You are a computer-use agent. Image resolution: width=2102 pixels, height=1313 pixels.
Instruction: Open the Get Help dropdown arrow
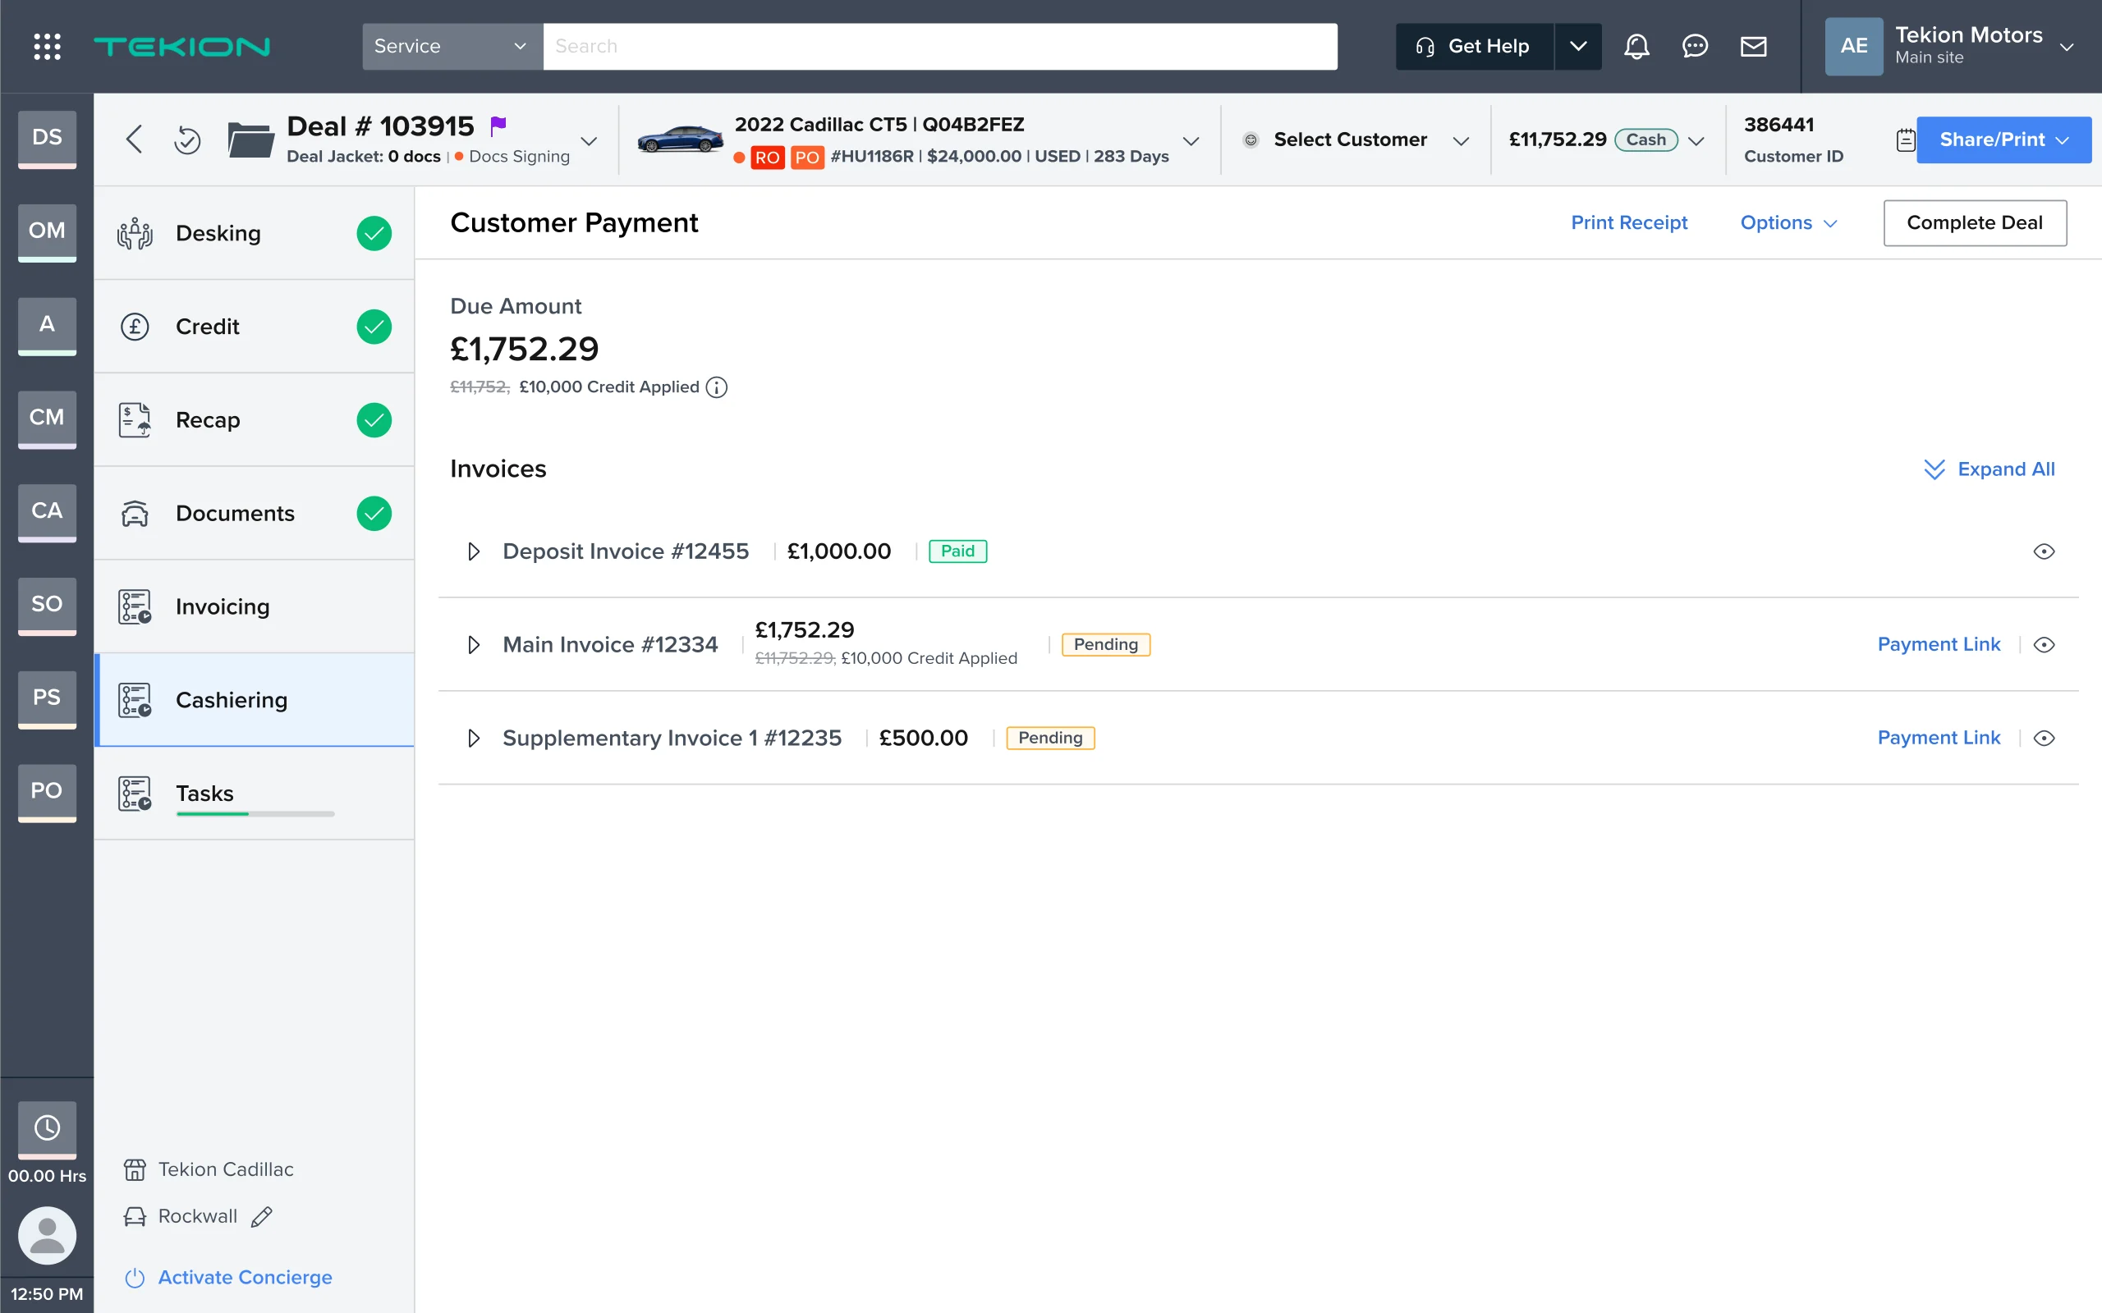tap(1578, 46)
